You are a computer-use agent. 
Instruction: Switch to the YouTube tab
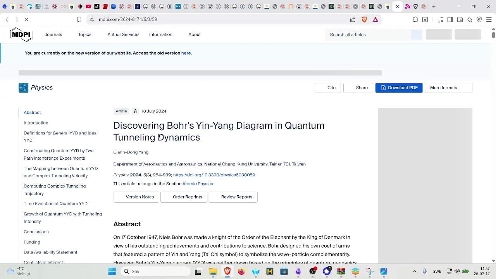(x=88, y=7)
